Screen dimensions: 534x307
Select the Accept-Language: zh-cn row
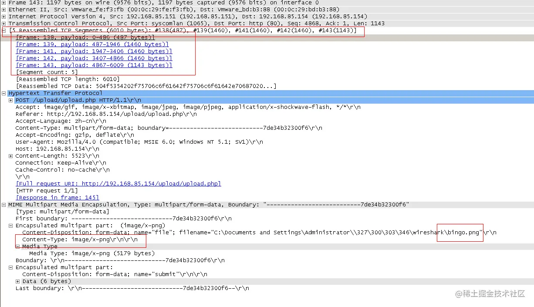point(61,121)
